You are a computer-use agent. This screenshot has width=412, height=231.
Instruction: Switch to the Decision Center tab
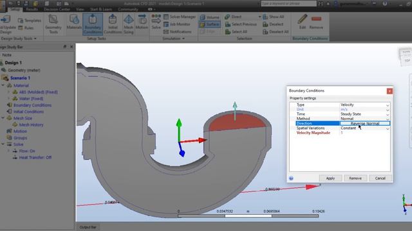pyautogui.click(x=57, y=9)
